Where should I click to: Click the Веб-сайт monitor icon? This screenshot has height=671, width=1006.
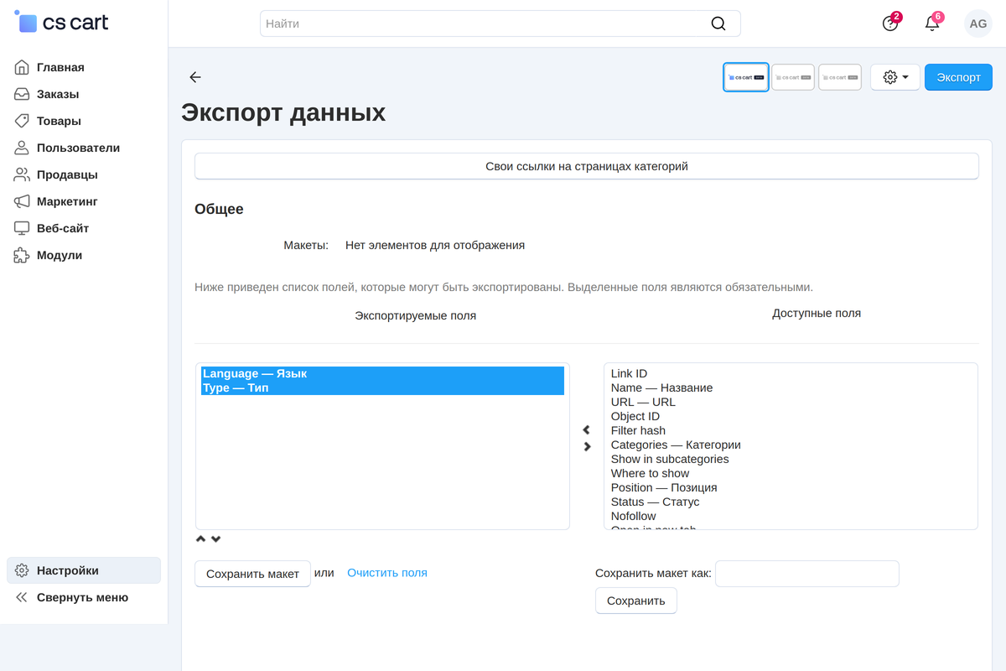(22, 228)
